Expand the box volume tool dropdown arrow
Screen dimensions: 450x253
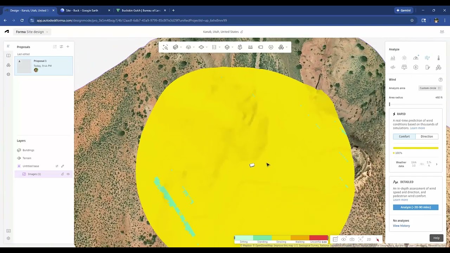232,47
